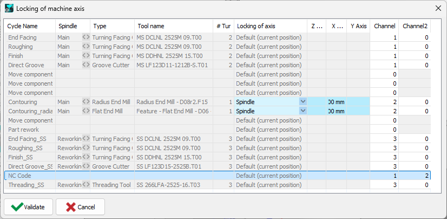The height and width of the screenshot is (219, 447).
Task: Click the <> spindle icon in Roughing_SS row
Action: pos(86,148)
